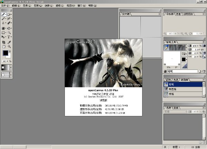Click the foreground black color swatch

(x=6, y=53)
